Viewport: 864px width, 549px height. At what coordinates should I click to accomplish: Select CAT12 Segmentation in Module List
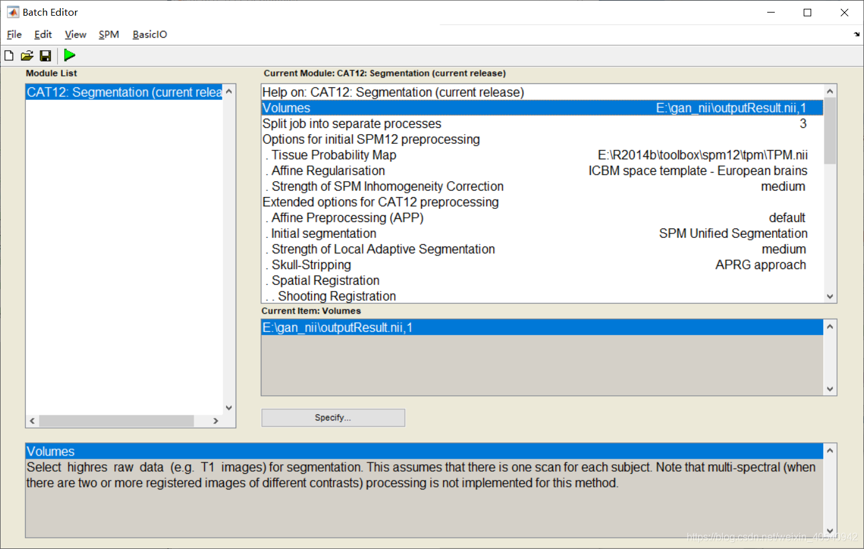(124, 92)
